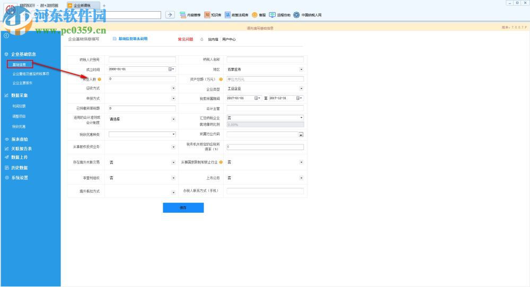Click the 纳税人名称 input field
This screenshot has height=287, width=530.
tap(265, 59)
